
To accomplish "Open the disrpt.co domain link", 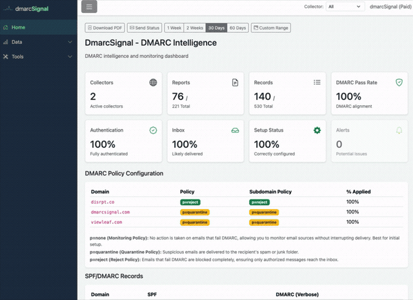I will [103, 202].
